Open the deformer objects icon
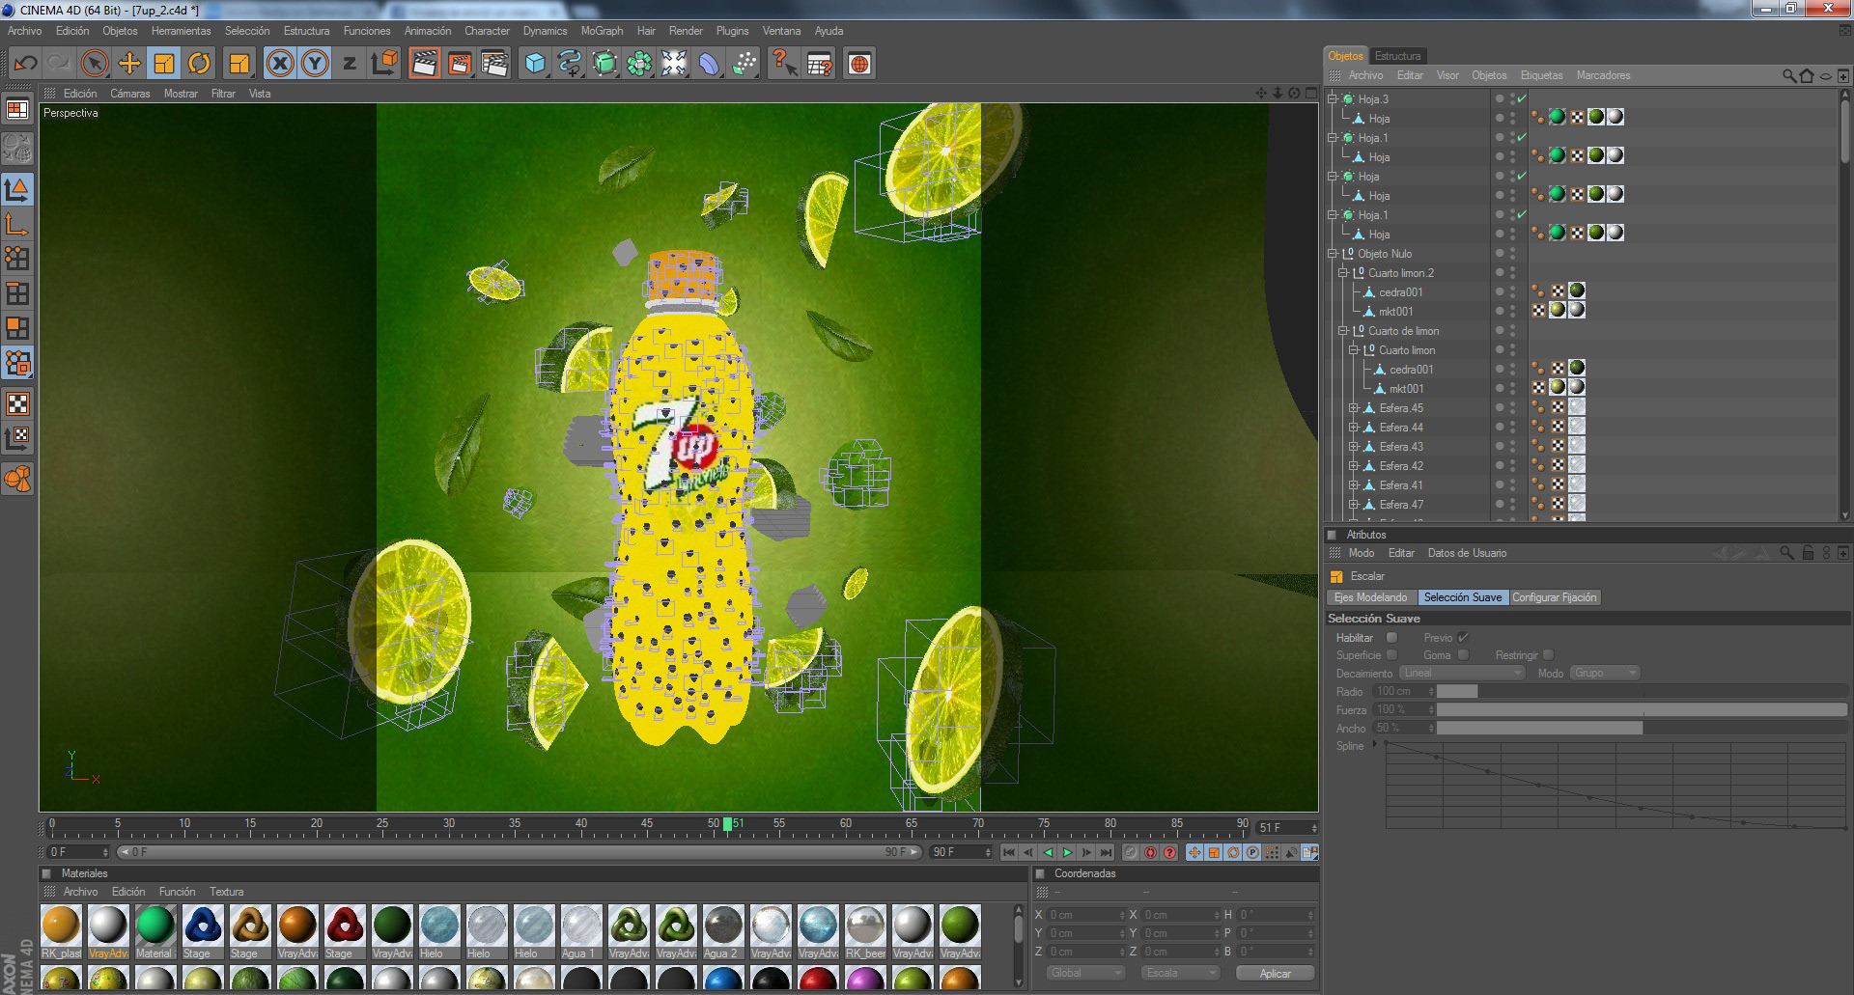Image resolution: width=1854 pixels, height=995 pixels. [x=709, y=64]
